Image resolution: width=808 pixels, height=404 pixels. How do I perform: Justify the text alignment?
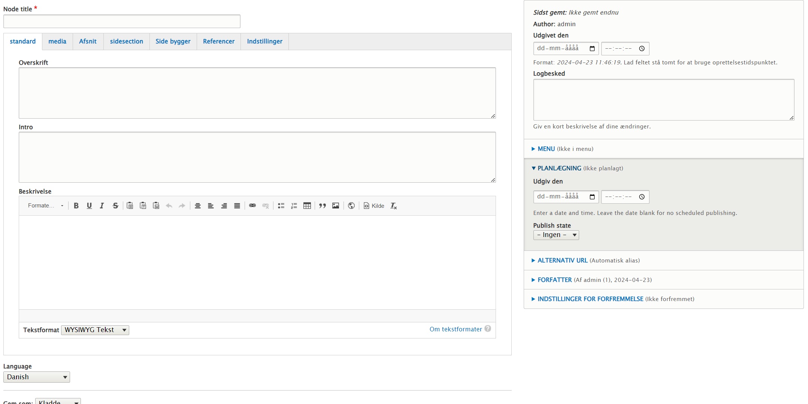[x=237, y=206]
